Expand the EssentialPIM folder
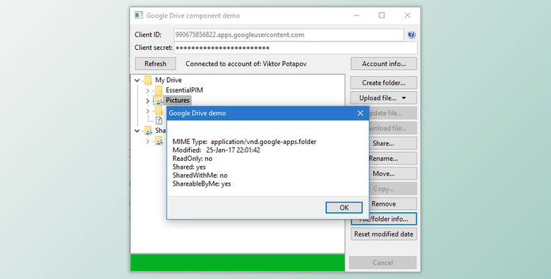Image resolution: width=551 pixels, height=279 pixels. (x=148, y=90)
